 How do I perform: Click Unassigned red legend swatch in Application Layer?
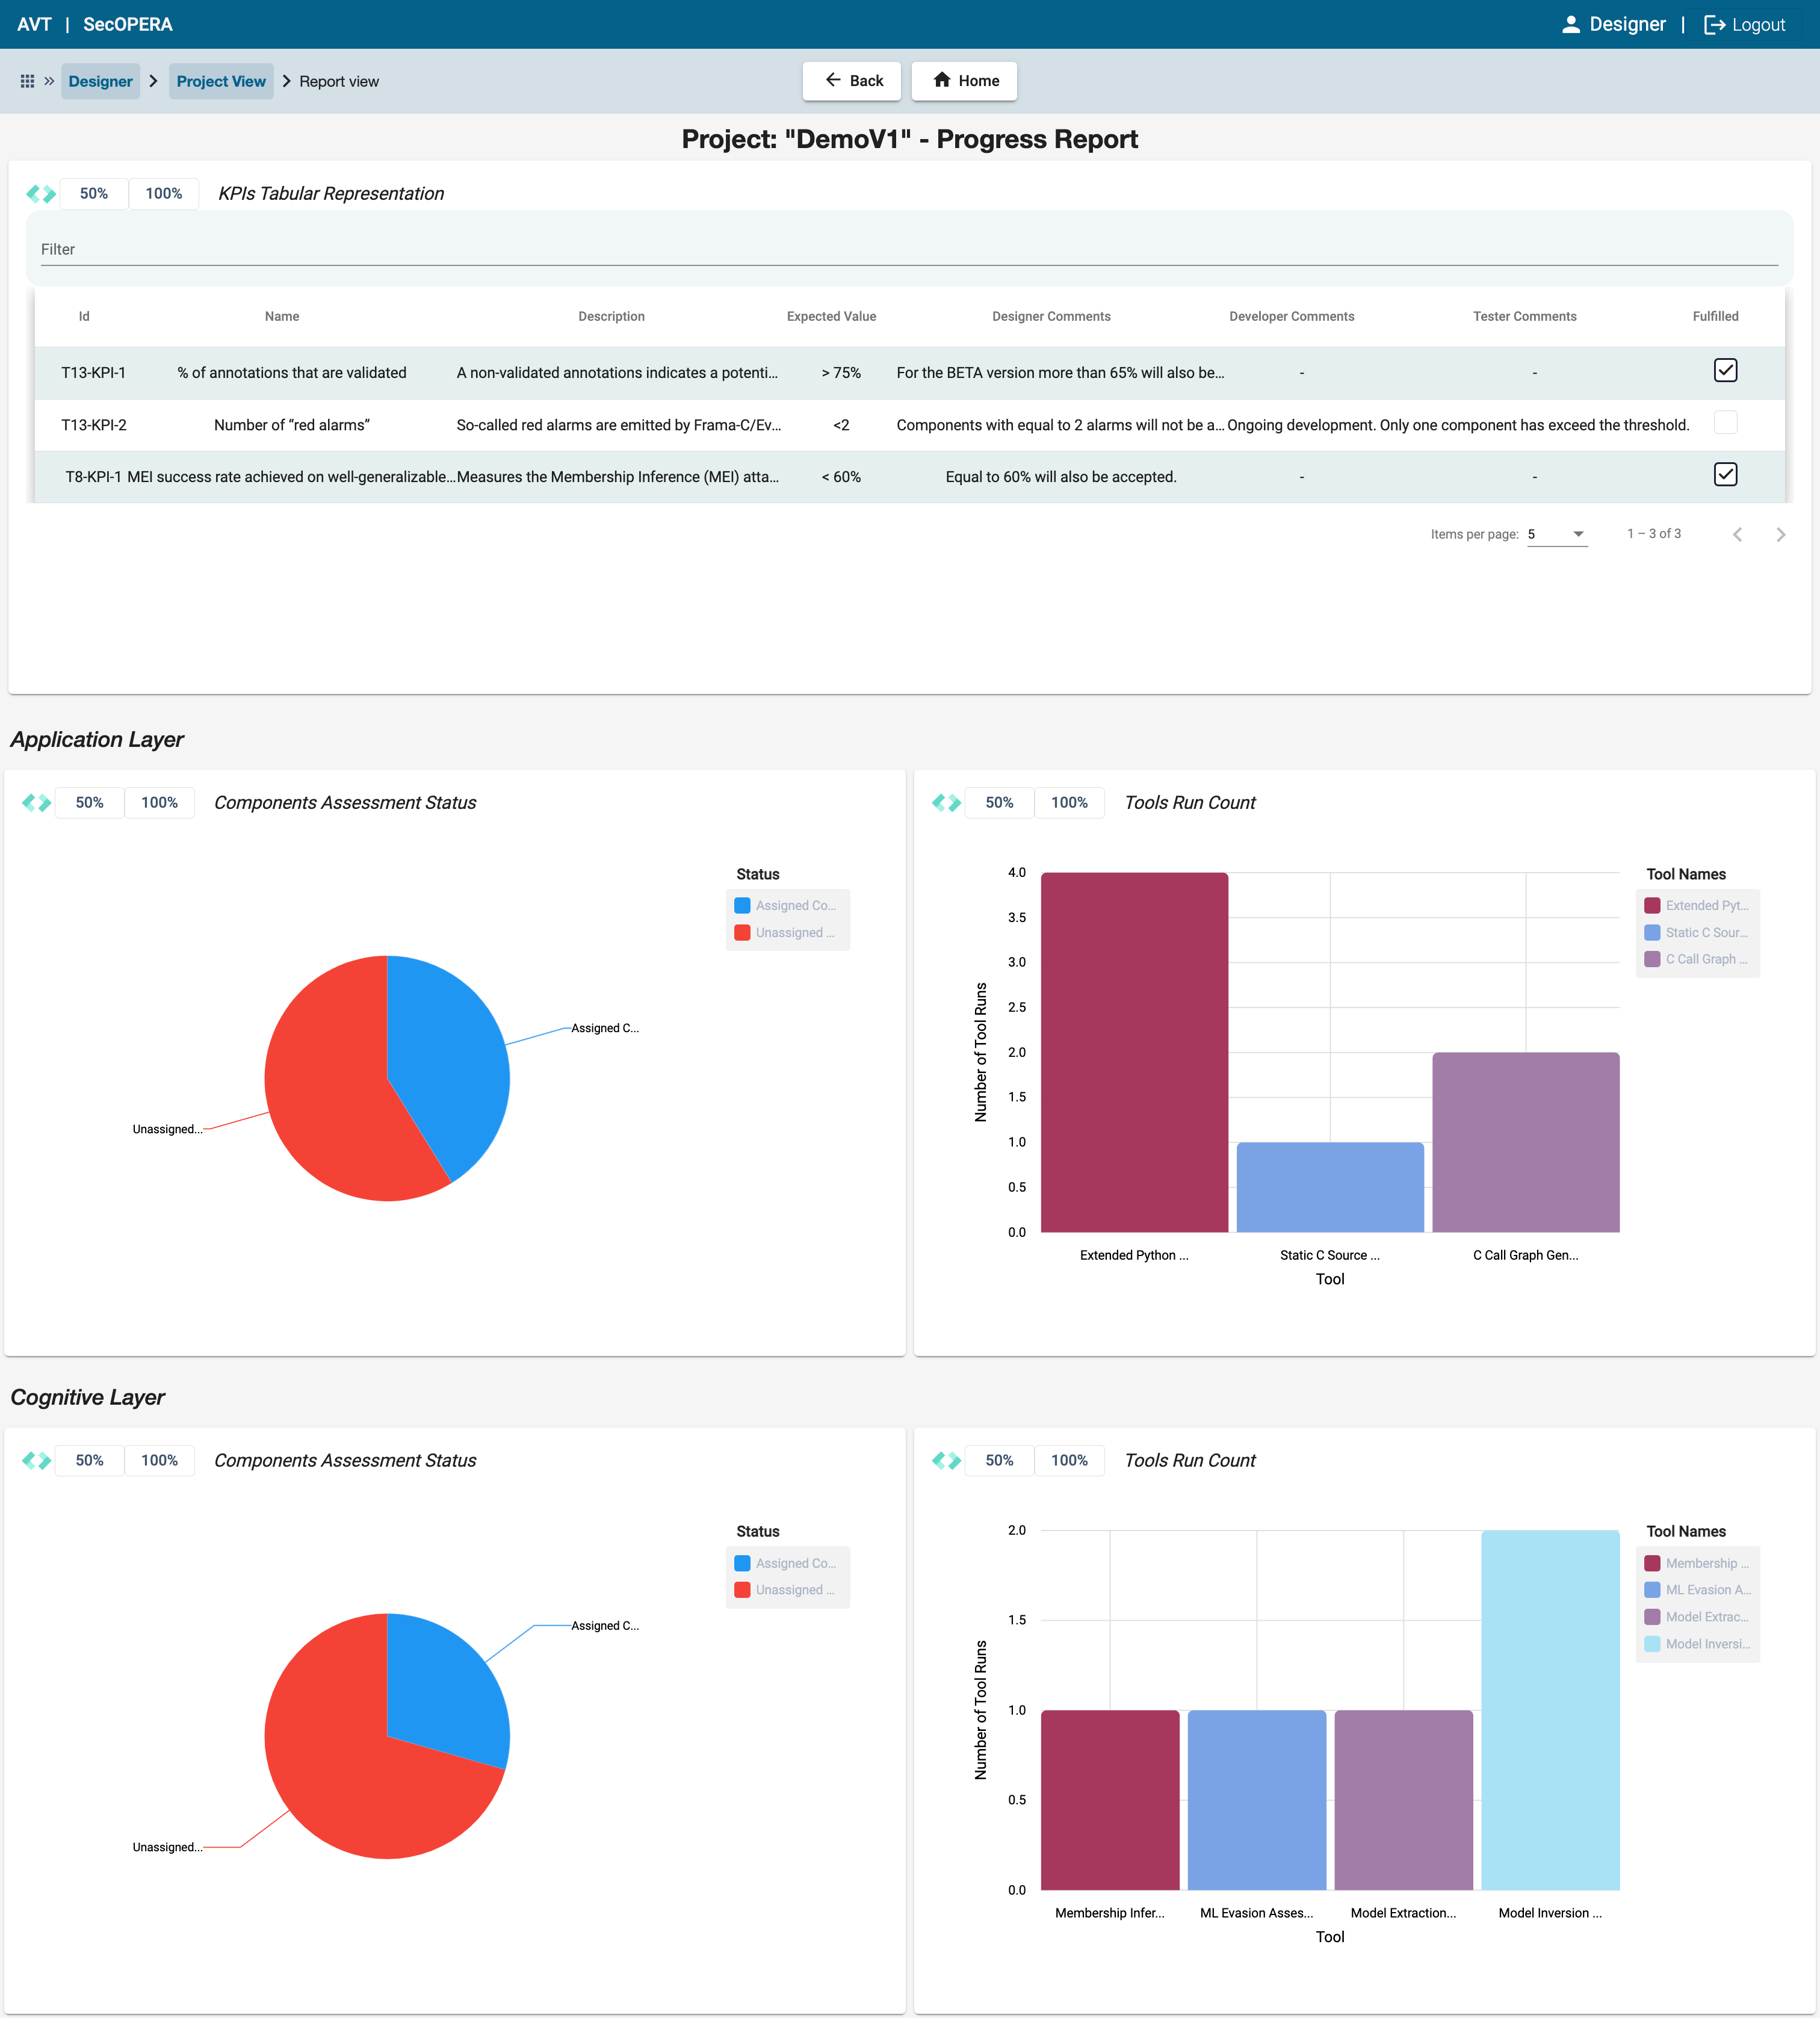coord(742,933)
